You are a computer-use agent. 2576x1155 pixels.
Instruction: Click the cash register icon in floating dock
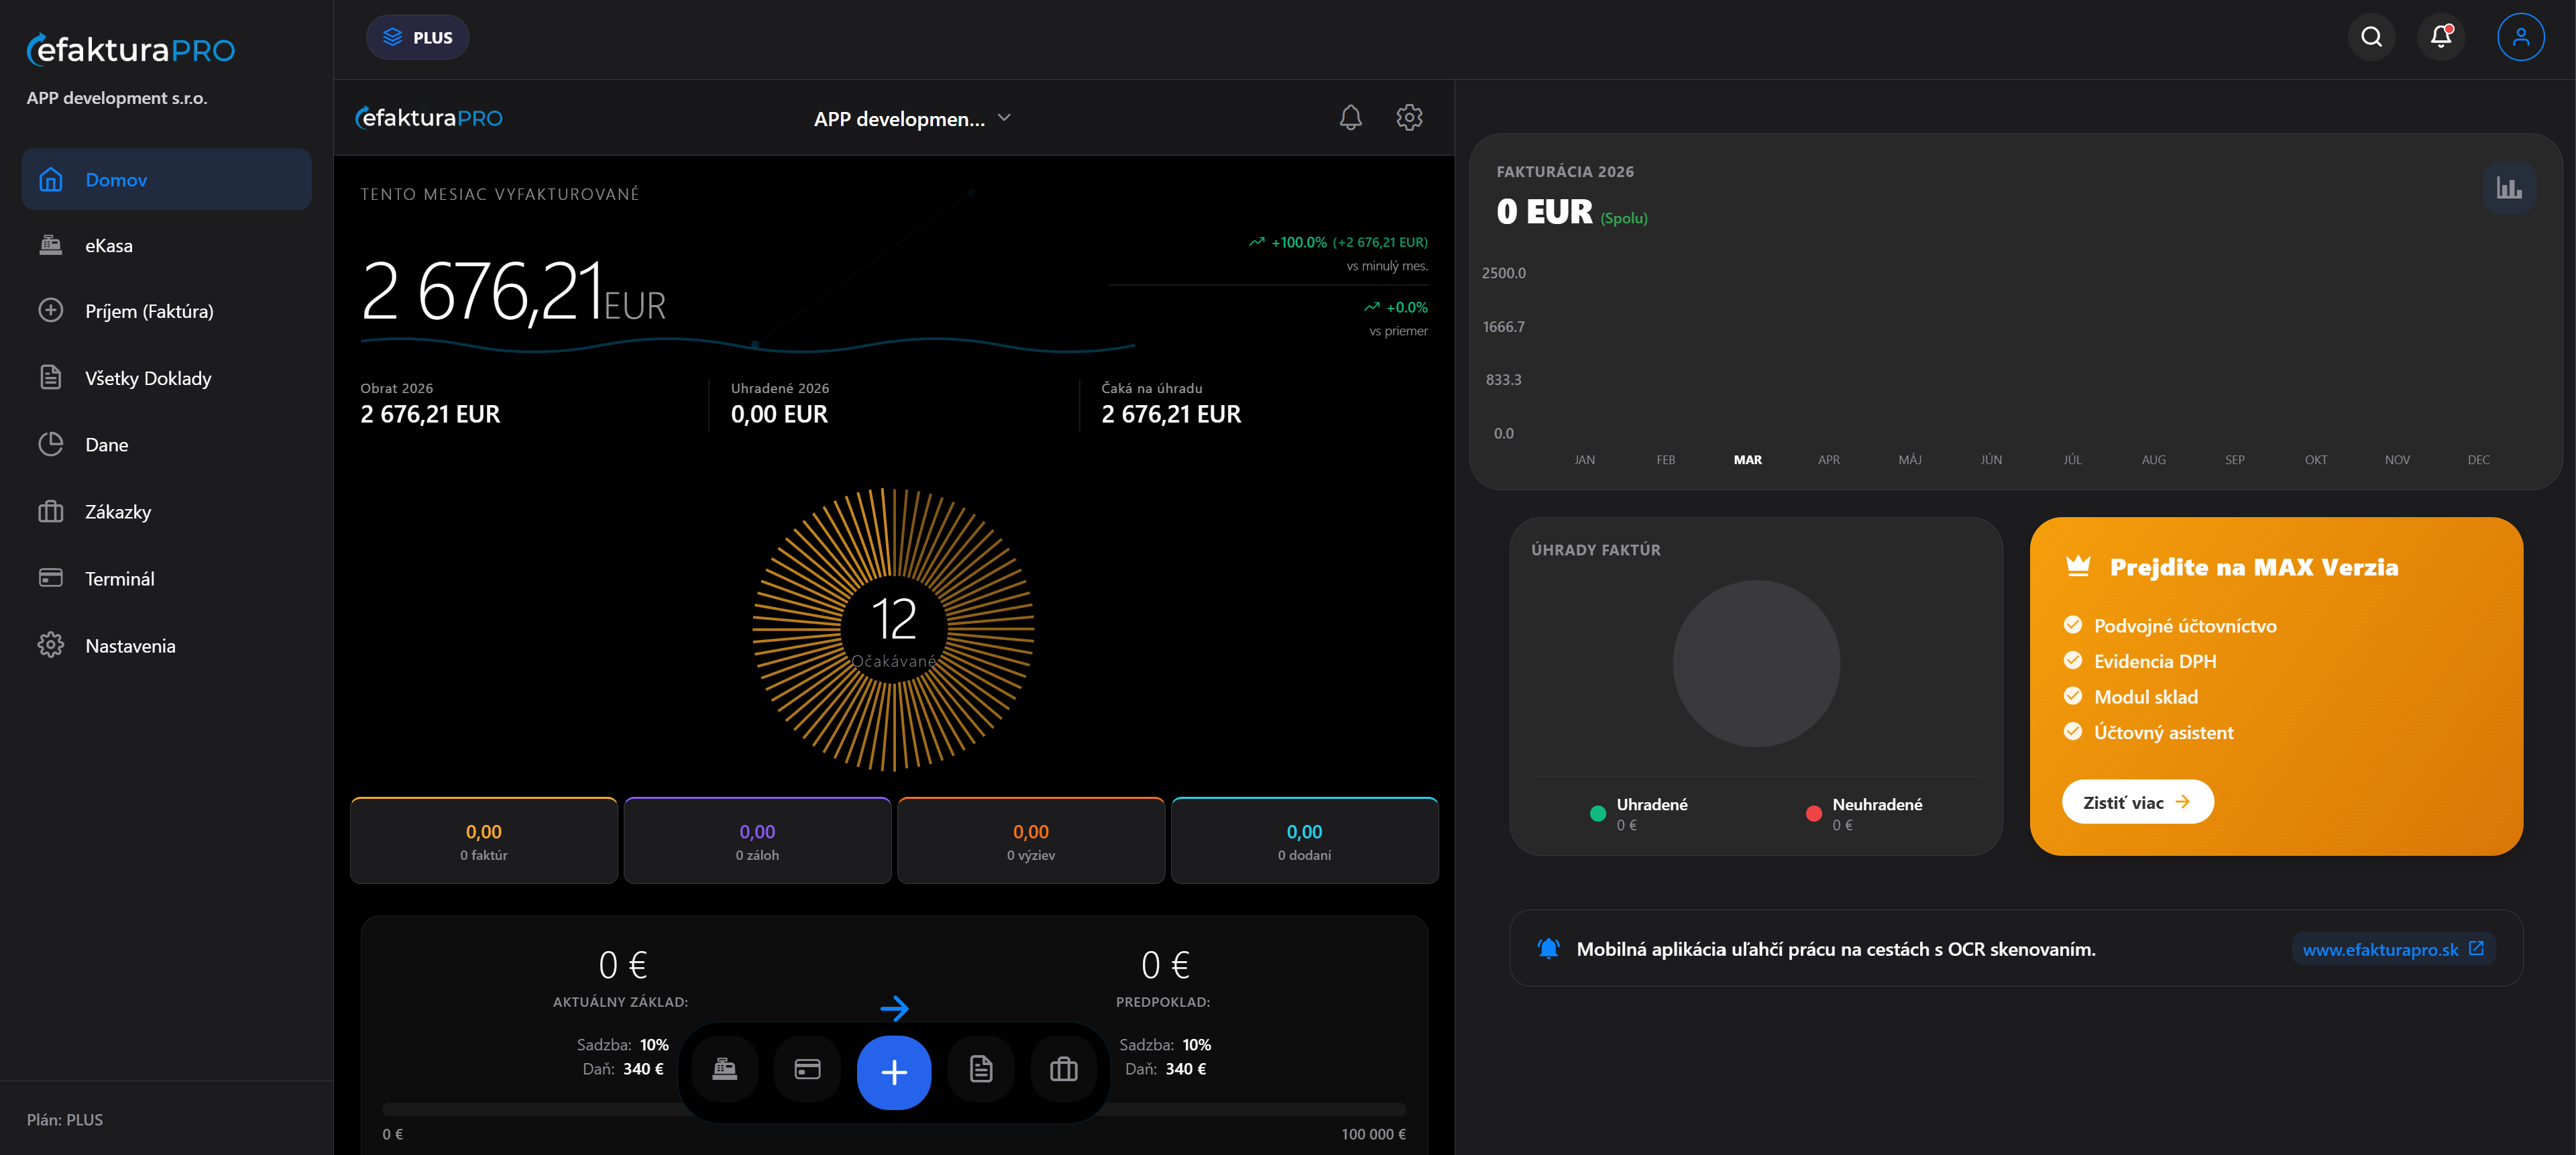725,1070
